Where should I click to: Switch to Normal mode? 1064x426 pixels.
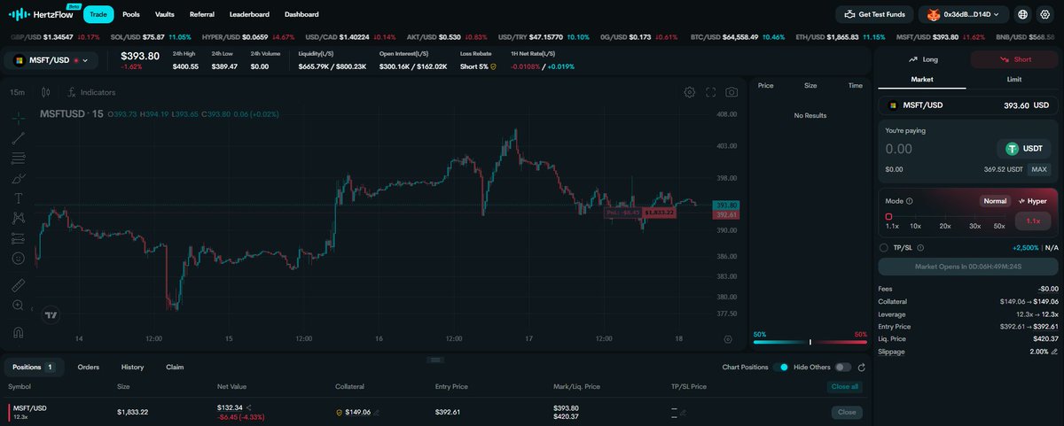995,201
